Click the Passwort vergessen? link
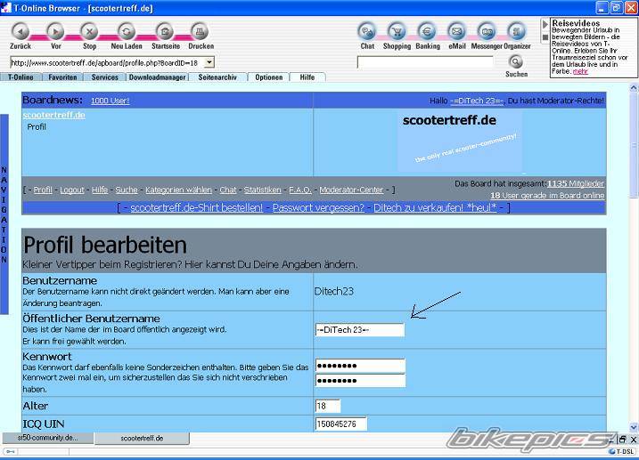 point(318,207)
